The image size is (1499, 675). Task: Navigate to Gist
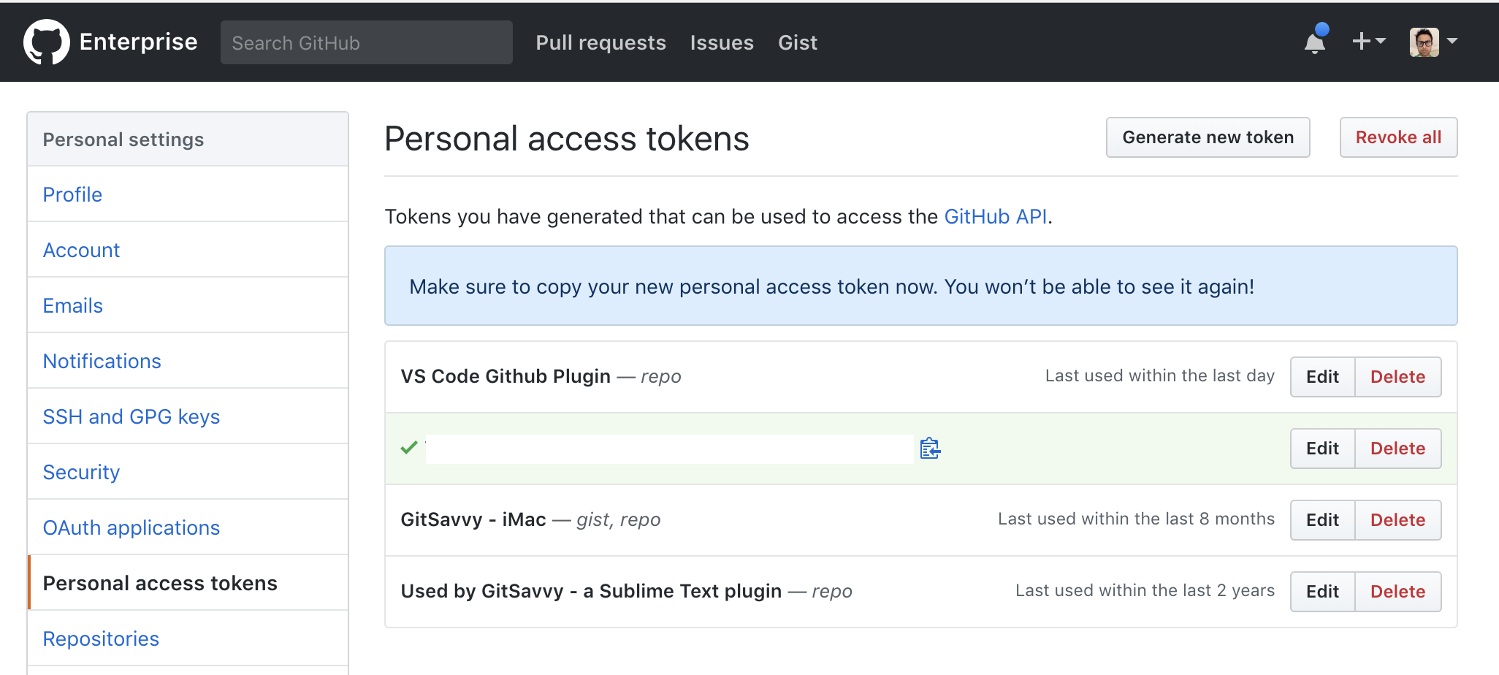(797, 42)
